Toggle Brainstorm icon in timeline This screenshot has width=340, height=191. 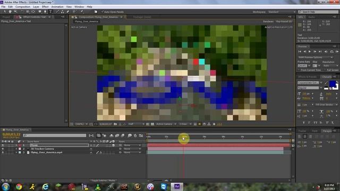130,136
